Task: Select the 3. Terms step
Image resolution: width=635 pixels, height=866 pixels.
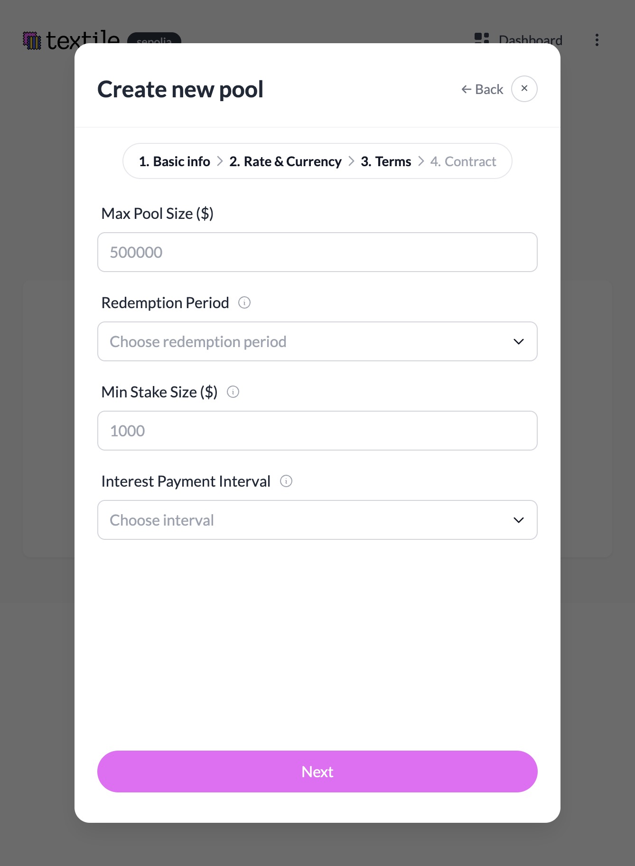Action: [385, 161]
